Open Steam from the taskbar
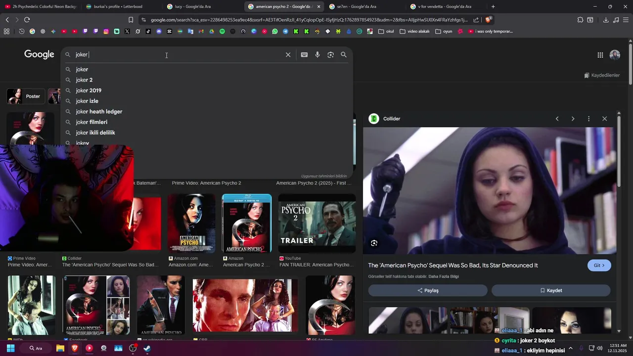This screenshot has width=633, height=356. click(x=147, y=348)
